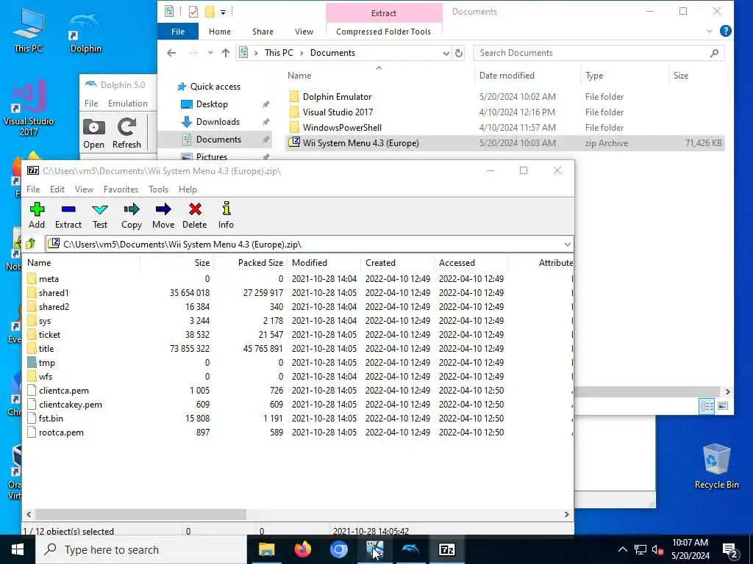This screenshot has width=753, height=564.
Task: Click the Search Documents field
Action: (599, 53)
